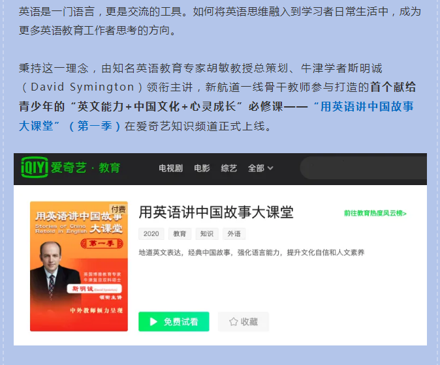
Task: Click the 付费 badge on the course poster
Action: 118,209
